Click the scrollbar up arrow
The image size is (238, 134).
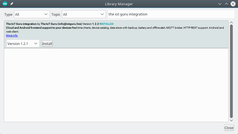[231, 22]
